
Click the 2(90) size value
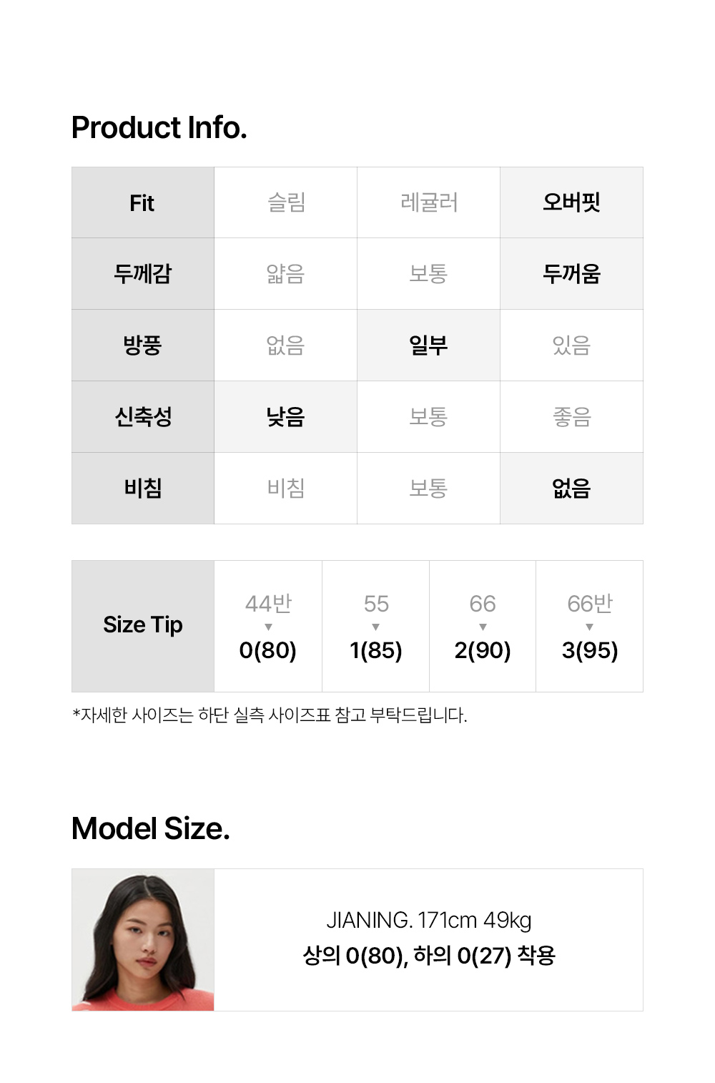[483, 650]
